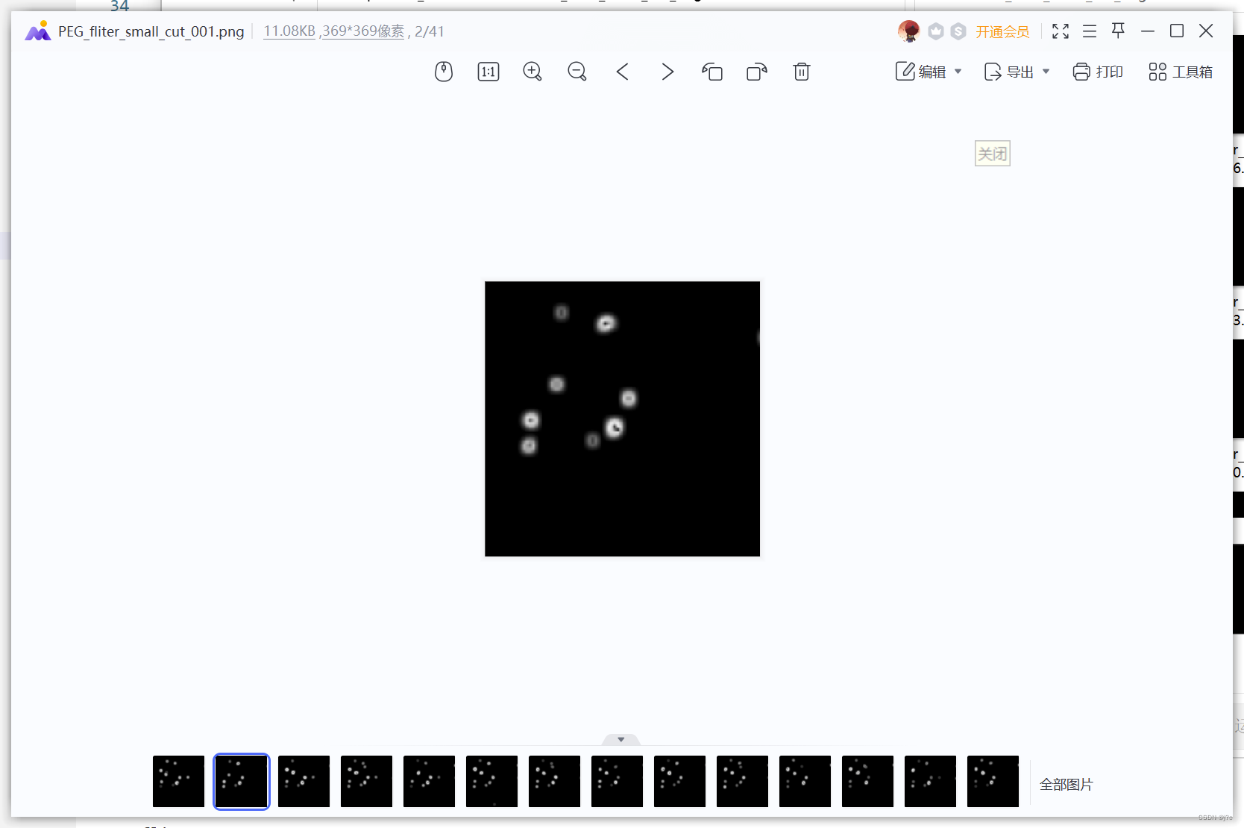Open the 工具箱 toolbox
Screen dimensions: 1244x828
[x=1181, y=72]
